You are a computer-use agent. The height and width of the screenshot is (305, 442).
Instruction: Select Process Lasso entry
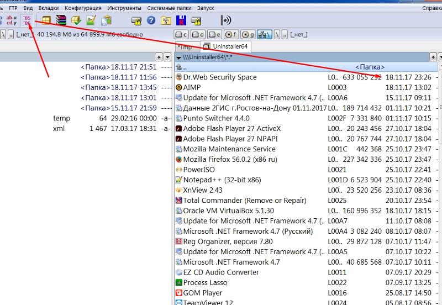[x=306, y=282]
